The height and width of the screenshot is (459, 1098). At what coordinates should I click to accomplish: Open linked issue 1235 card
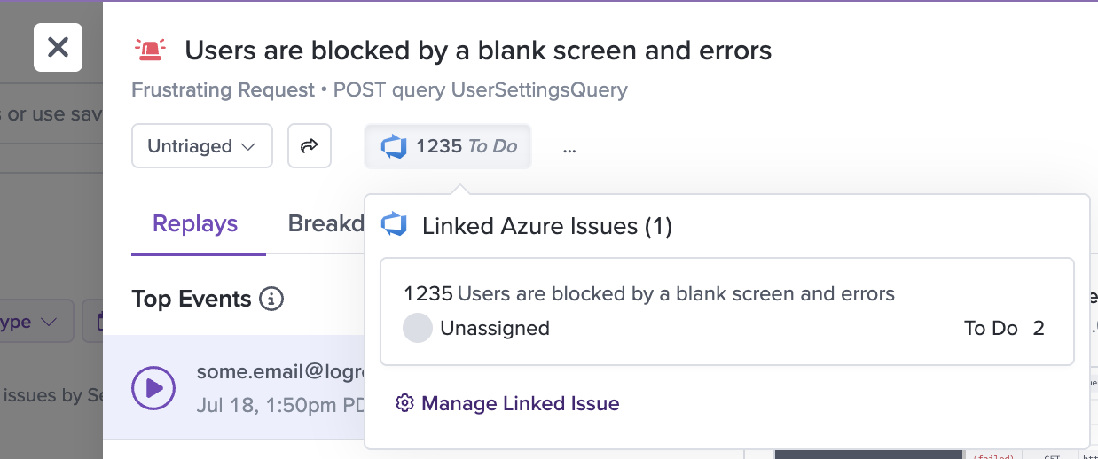pos(727,311)
